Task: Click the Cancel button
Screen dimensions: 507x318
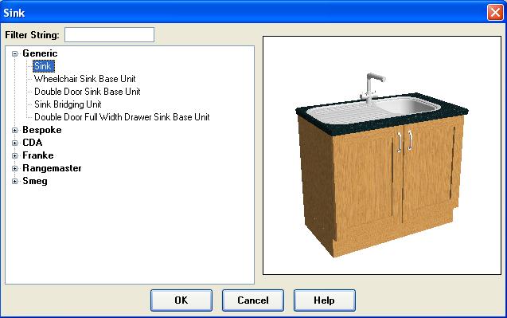Action: 253,300
